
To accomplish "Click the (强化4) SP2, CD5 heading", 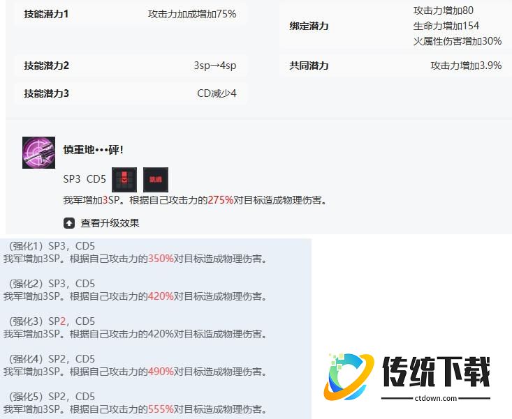I will point(52,359).
